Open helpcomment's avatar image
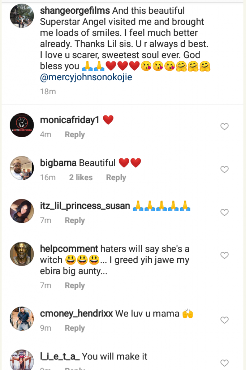 22,254
